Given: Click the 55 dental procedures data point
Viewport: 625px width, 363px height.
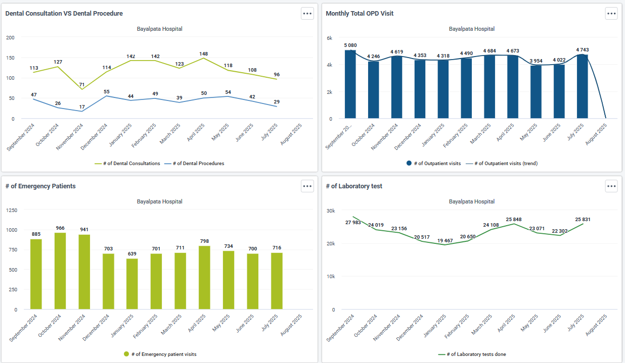Looking at the screenshot, I should [106, 96].
